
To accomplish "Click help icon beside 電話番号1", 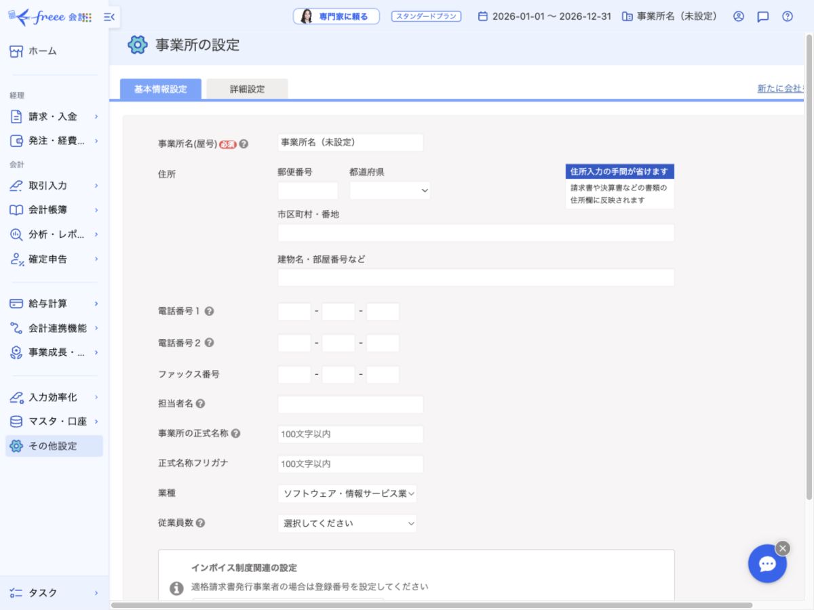I will click(x=209, y=312).
